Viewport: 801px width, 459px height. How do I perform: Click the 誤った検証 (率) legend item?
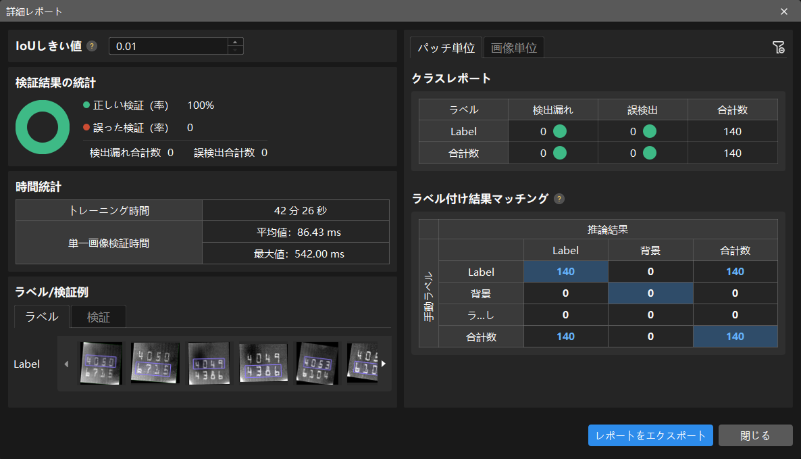tap(126, 128)
